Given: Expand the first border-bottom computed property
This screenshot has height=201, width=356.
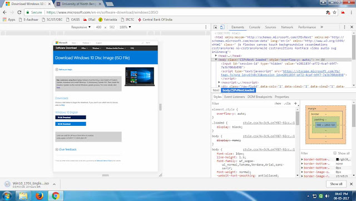Looking at the screenshot, I should point(302,159).
